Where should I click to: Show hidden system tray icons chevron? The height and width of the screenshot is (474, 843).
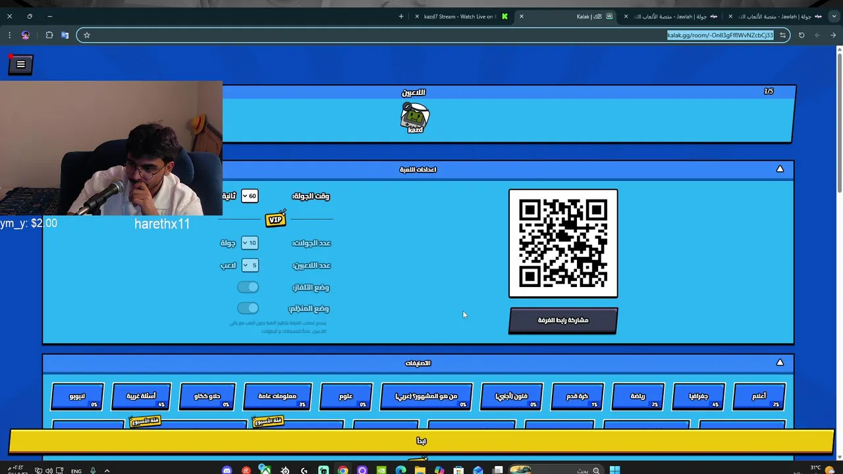tap(107, 470)
